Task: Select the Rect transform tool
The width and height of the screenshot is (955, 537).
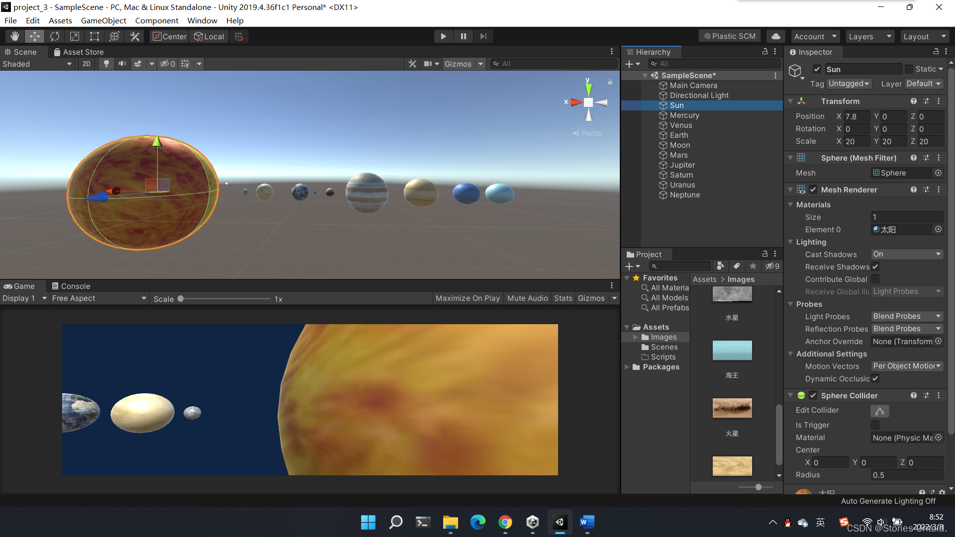Action: click(95, 36)
